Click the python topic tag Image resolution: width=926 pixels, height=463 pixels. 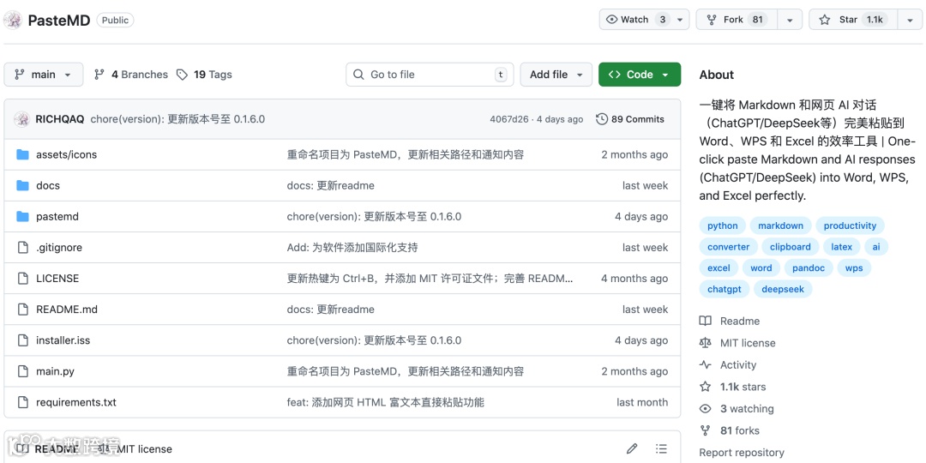point(723,225)
